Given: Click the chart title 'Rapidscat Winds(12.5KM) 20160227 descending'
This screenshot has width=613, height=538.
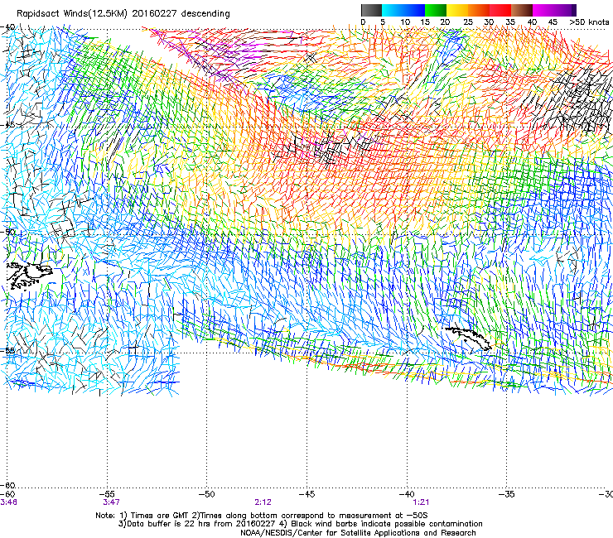Looking at the screenshot, I should click(x=123, y=14).
